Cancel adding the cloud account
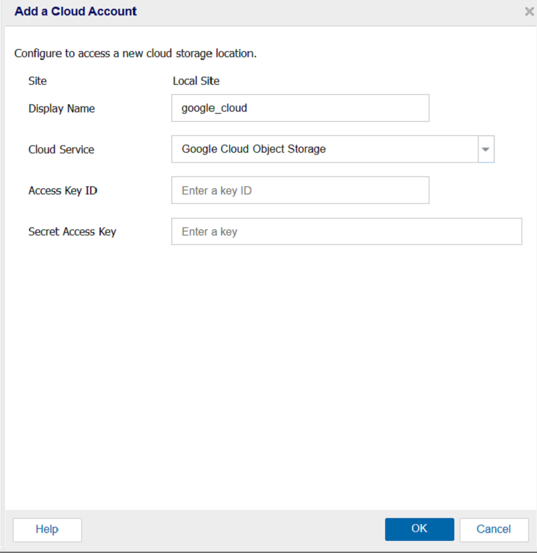Image resolution: width=537 pixels, height=553 pixels. 493,529
